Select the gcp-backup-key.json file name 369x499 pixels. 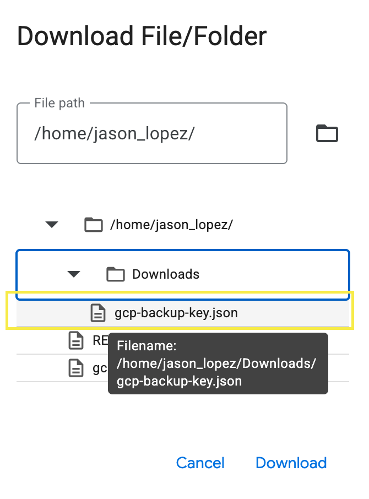(x=176, y=313)
